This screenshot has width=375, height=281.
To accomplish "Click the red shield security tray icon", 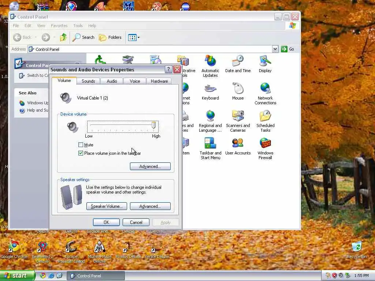I will pyautogui.click(x=334, y=276).
